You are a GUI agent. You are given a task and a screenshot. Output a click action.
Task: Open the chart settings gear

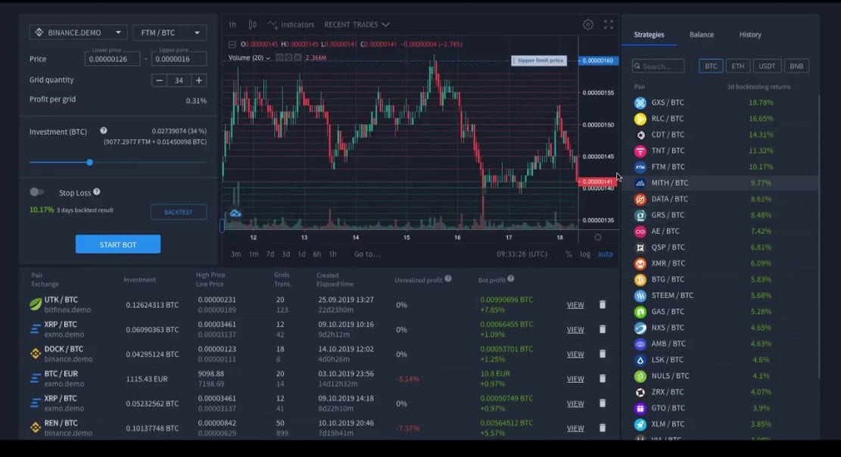[588, 25]
